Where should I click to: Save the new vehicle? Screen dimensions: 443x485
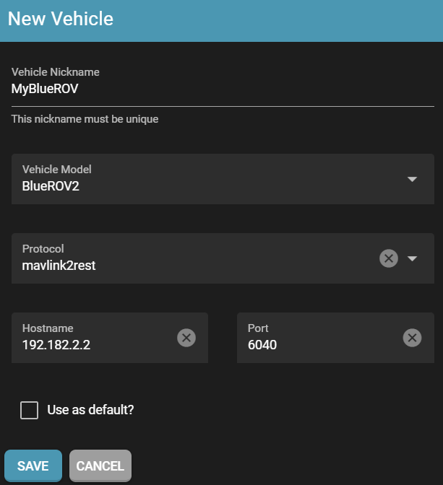point(33,466)
